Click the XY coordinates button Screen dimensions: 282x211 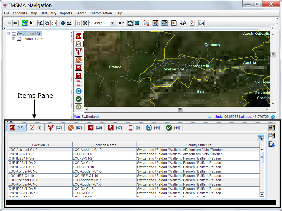tap(121, 23)
